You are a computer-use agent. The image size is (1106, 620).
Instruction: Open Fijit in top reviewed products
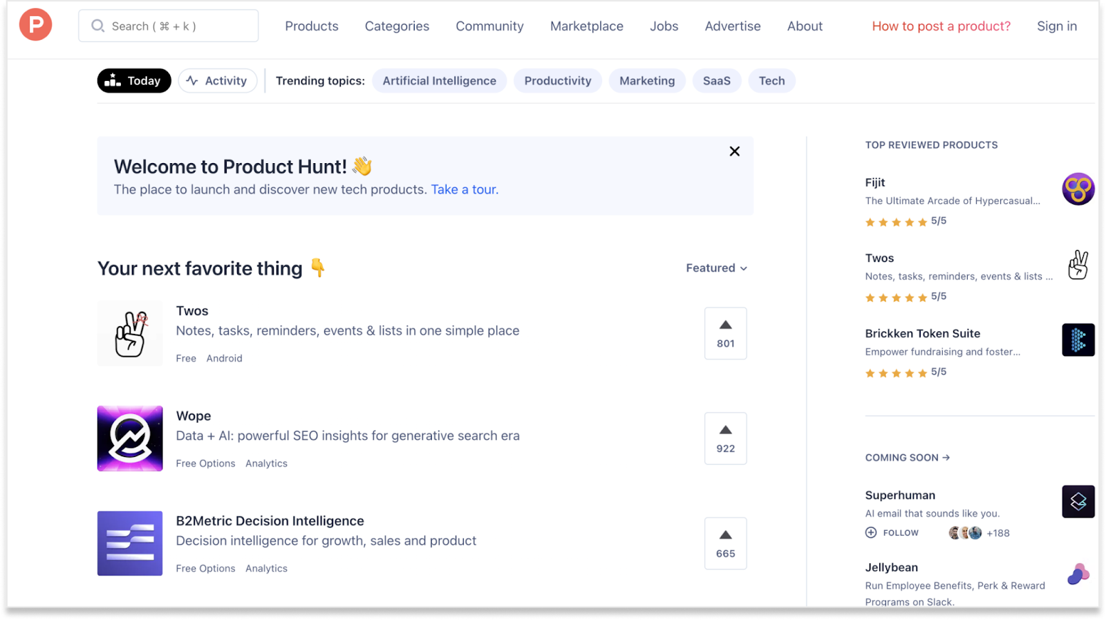[875, 182]
